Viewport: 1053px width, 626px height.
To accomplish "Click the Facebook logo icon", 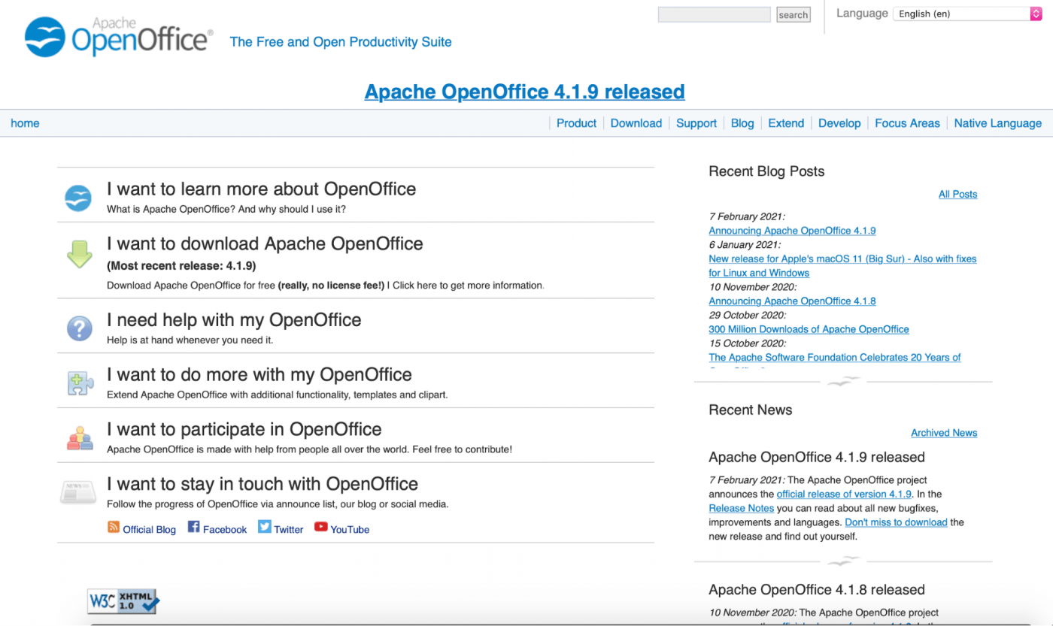I will click(193, 527).
